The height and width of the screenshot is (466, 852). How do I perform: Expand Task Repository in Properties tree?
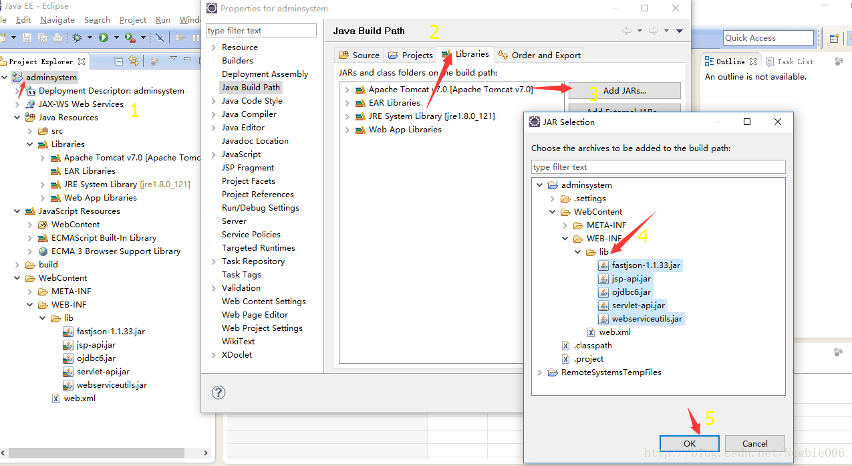[213, 261]
